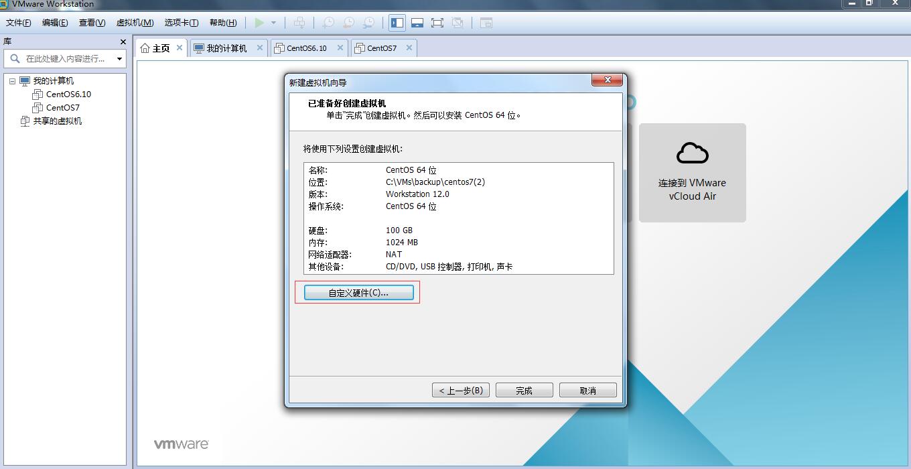Toggle the thumbnail bar view icon

pos(417,23)
